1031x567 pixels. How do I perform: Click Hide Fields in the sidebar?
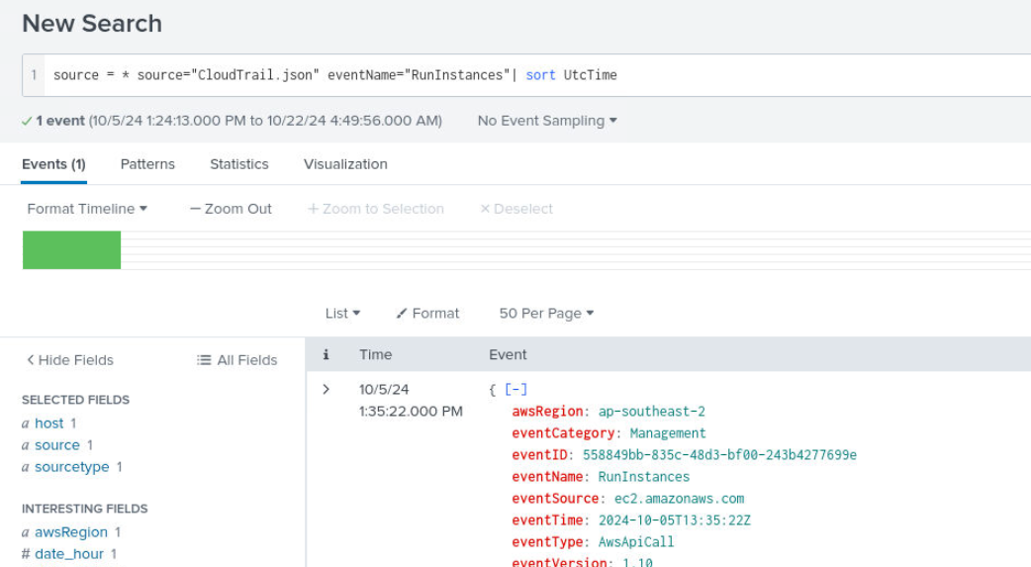point(70,360)
